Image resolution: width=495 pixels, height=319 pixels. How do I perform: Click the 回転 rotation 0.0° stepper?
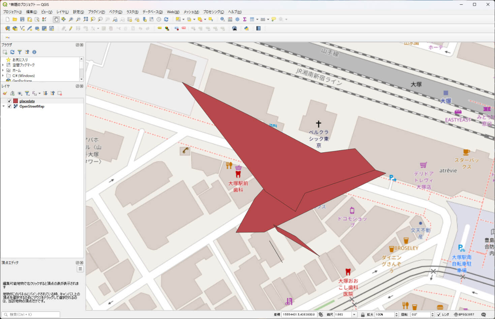432,315
